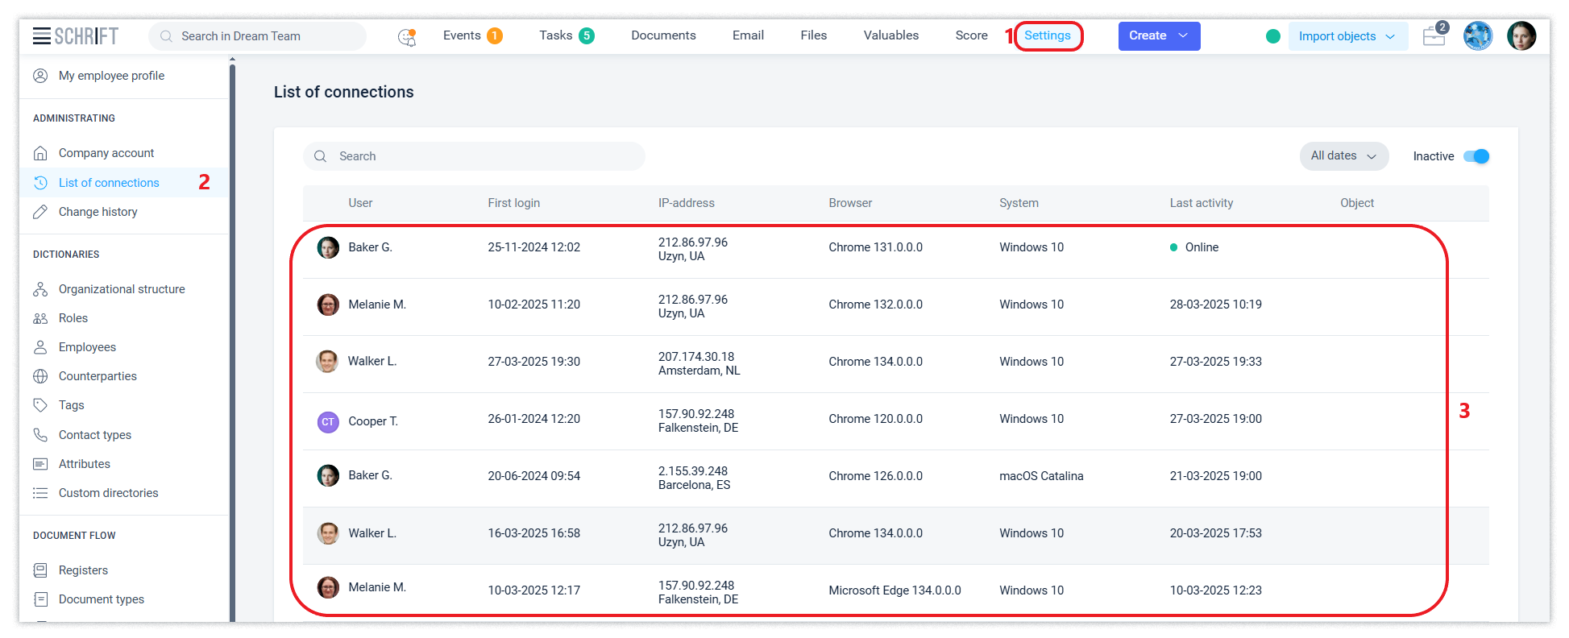Viewport: 1569px width, 638px height.
Task: Open the Documents menu item
Action: pos(663,35)
